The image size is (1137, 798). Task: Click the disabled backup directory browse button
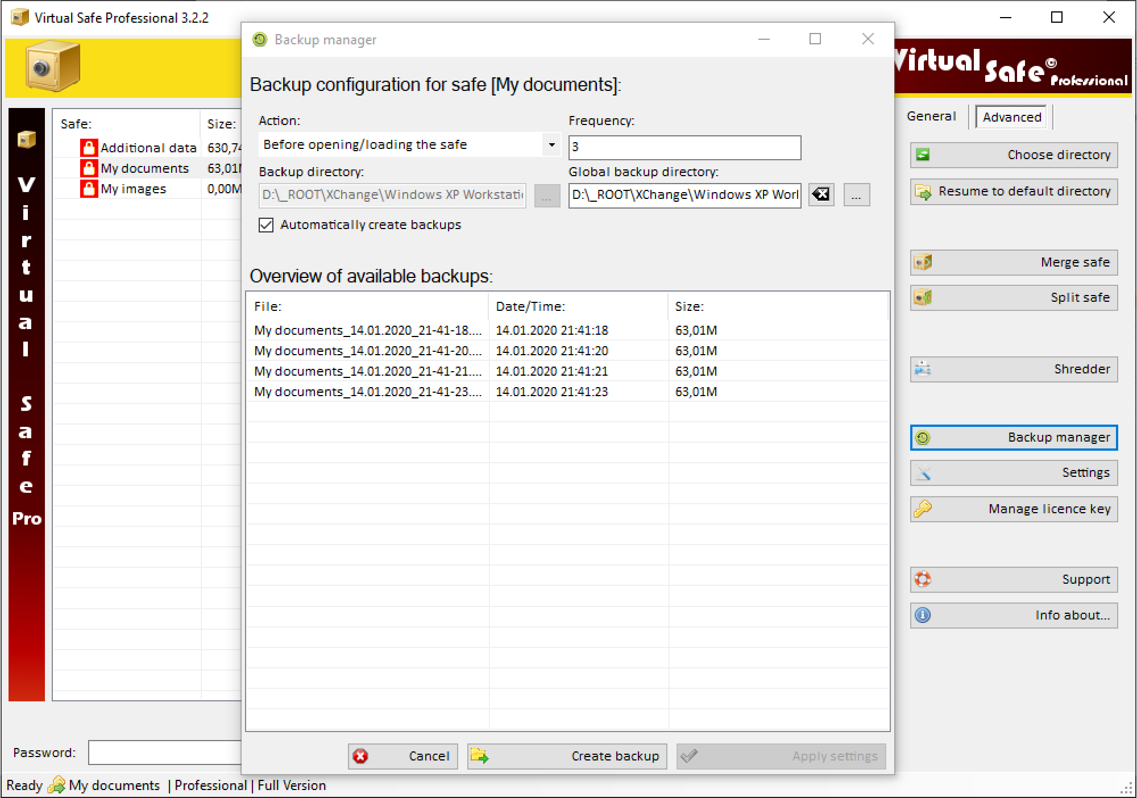[547, 196]
